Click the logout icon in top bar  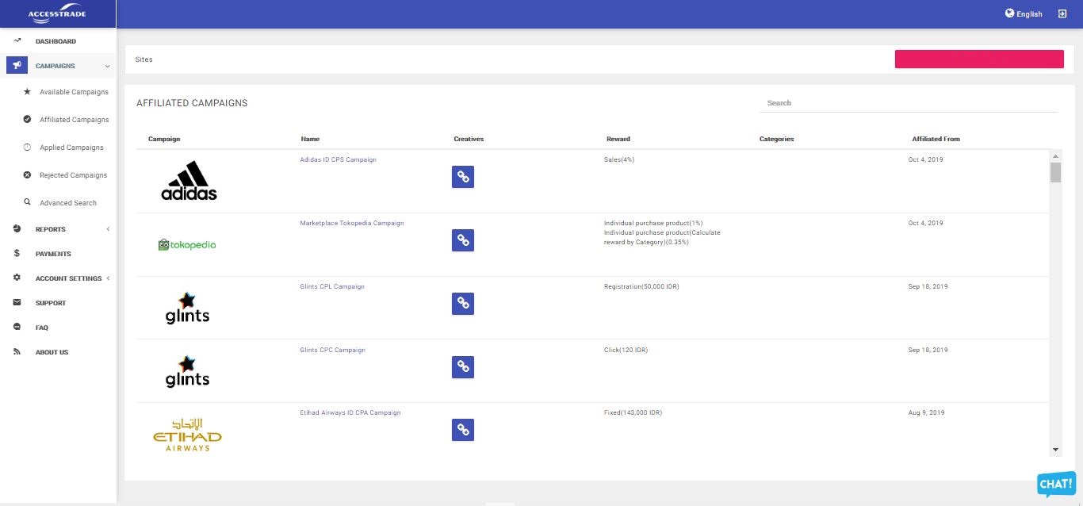tap(1062, 13)
